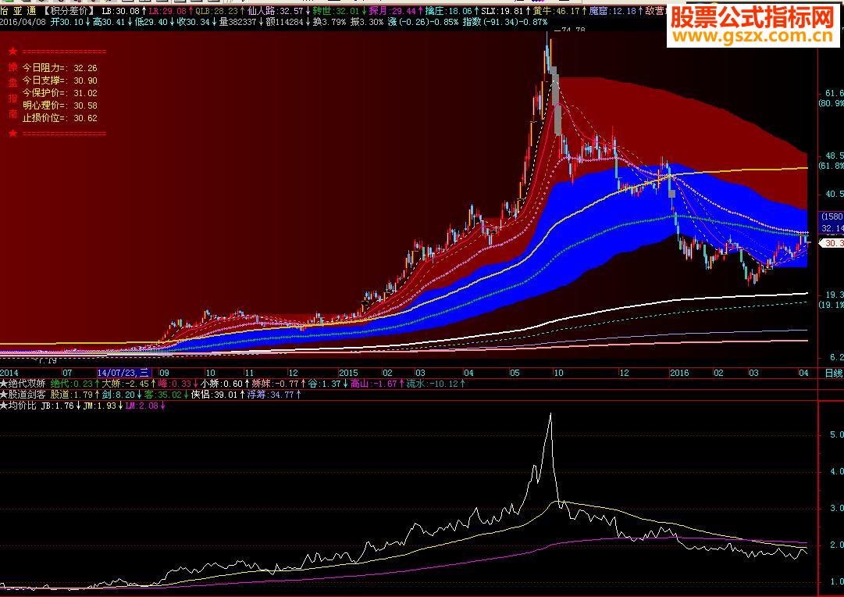Click the 探月 29.44 value

[396, 11]
